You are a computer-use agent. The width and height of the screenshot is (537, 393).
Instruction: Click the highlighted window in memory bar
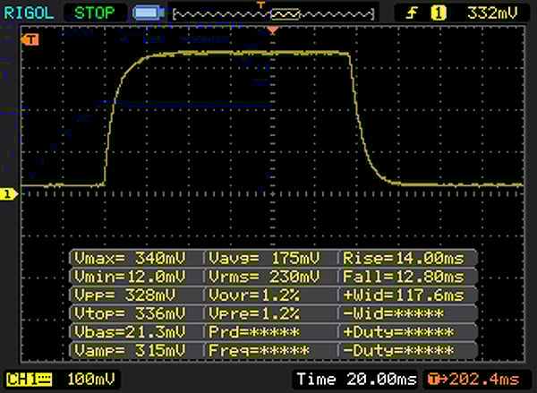285,14
